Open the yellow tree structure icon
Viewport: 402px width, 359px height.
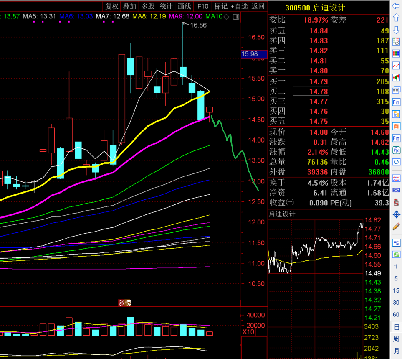[396, 115]
